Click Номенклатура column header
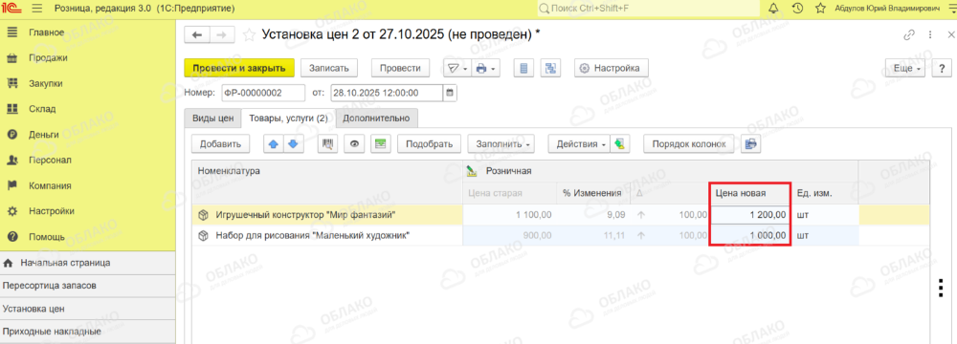Viewport: 957px width, 344px height. 327,171
